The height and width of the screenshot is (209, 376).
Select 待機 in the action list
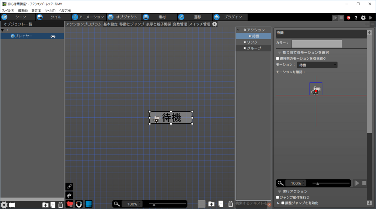coord(253,36)
